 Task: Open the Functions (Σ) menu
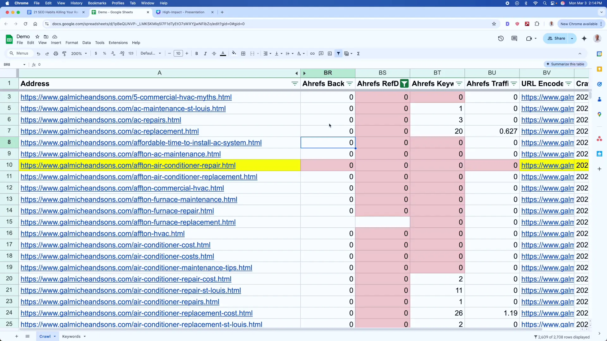point(359,53)
